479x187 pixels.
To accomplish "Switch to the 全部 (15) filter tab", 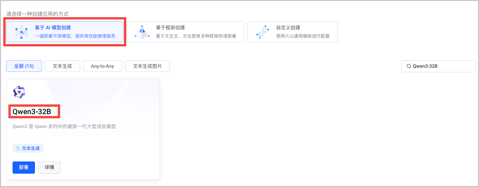I will pyautogui.click(x=24, y=66).
